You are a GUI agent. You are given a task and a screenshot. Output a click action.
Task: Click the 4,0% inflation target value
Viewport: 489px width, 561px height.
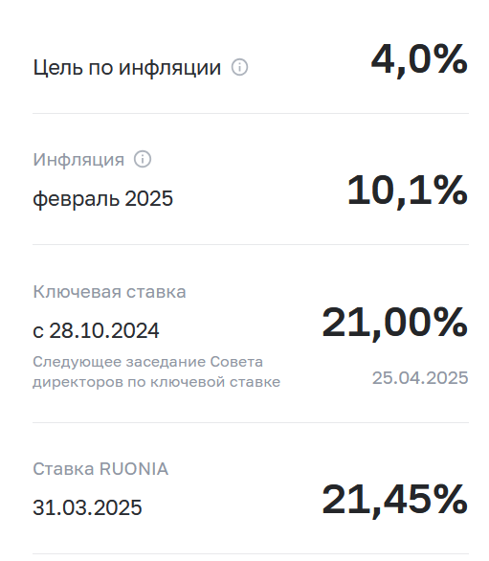[419, 59]
